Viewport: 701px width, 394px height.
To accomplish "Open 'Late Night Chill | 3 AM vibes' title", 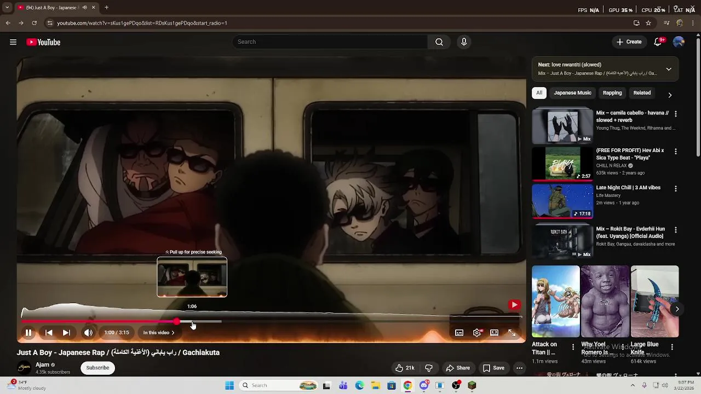I will [628, 188].
